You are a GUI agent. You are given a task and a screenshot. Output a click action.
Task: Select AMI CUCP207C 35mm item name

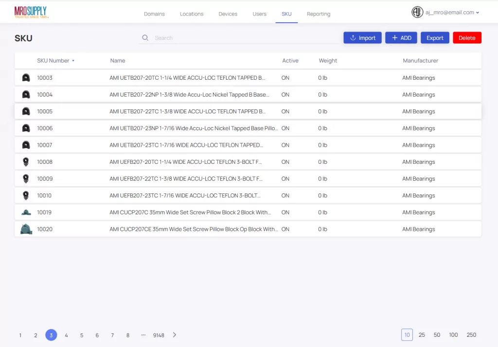[190, 212]
